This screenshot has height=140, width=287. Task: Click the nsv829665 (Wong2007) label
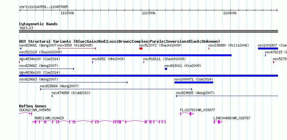pos(195,93)
